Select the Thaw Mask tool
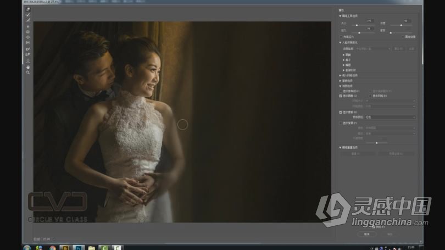 coord(28,54)
